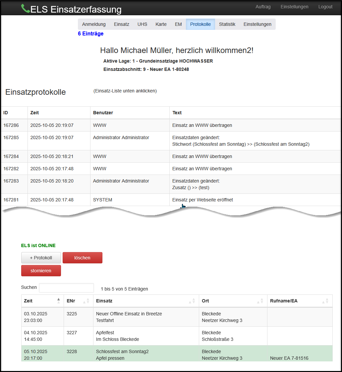Viewport: 342px width, 372px height.
Task: Select the UHS tab
Action: [x=142, y=24]
